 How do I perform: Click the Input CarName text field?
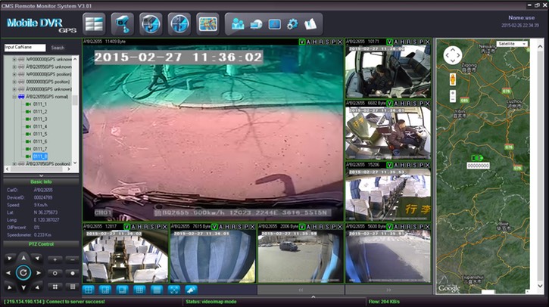tap(24, 48)
